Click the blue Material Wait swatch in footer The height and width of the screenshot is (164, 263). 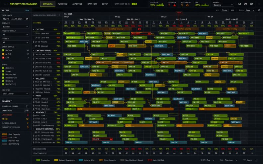coord(81,160)
